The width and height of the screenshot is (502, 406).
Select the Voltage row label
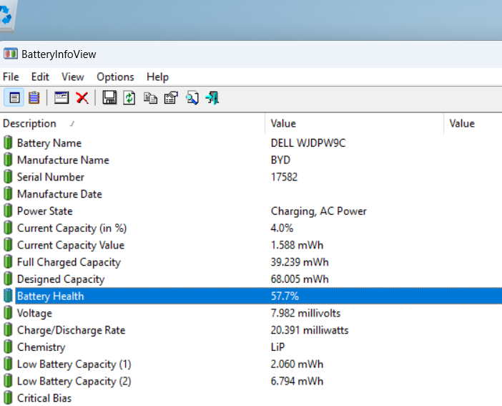pos(34,313)
